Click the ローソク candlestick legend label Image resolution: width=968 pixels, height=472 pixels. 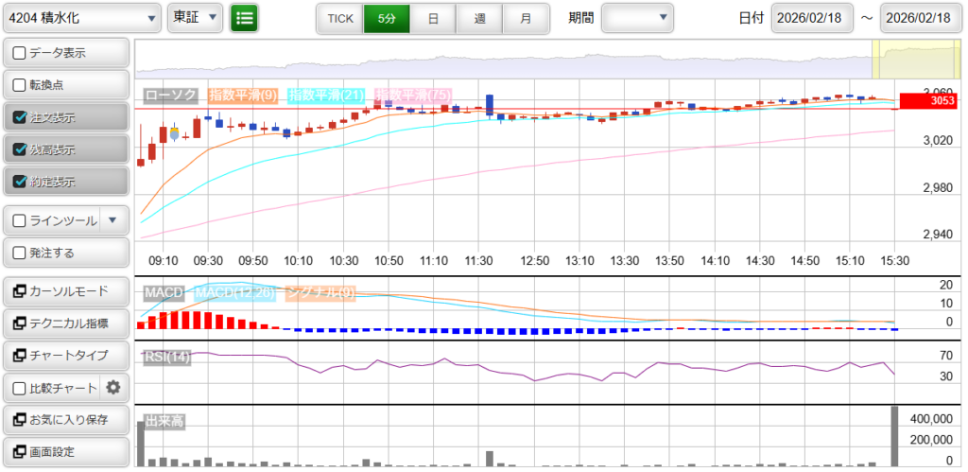coord(171,95)
